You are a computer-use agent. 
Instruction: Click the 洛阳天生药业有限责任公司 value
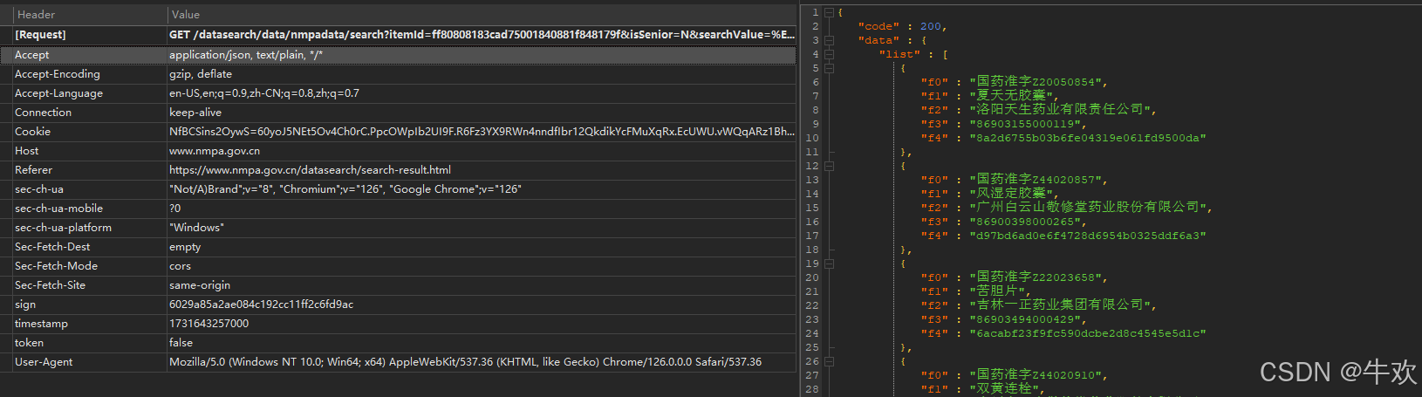click(1063, 110)
